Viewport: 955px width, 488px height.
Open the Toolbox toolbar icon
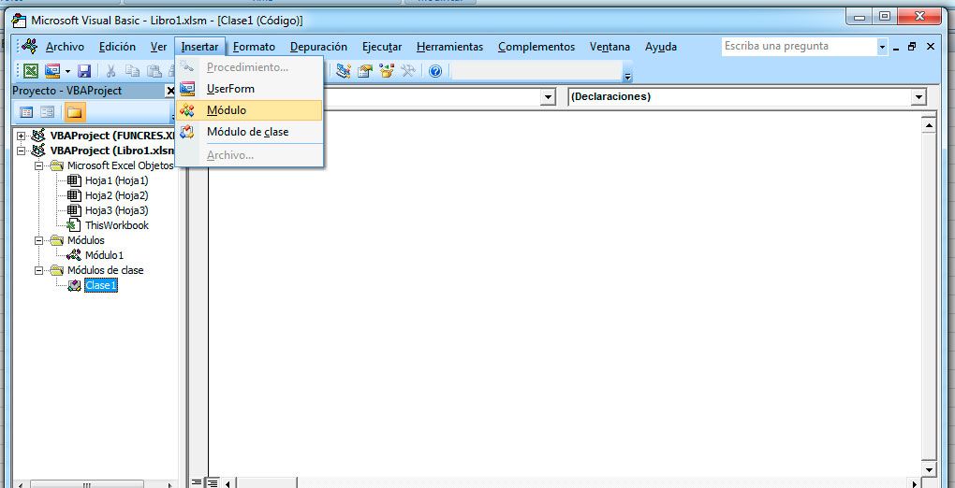point(407,71)
